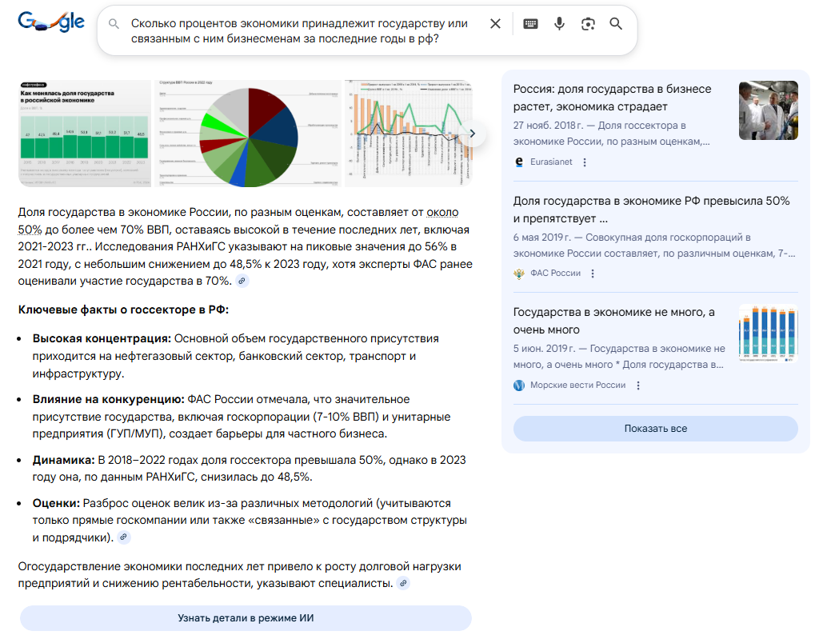Click the 'Узнать детали в режиме ИИ' button

click(246, 618)
